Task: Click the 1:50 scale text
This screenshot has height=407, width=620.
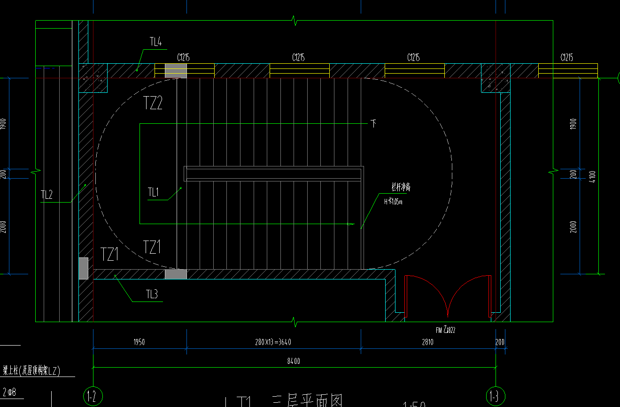Action: [414, 404]
